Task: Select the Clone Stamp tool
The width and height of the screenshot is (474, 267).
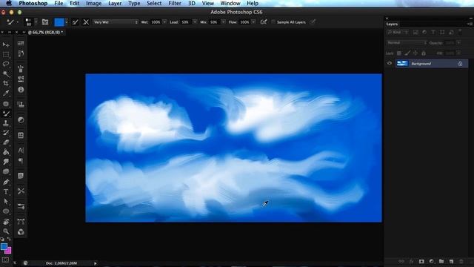Action: coord(6,123)
